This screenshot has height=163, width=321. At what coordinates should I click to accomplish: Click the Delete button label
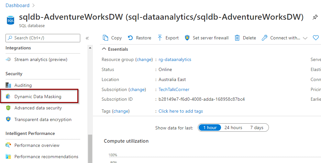click(249, 38)
